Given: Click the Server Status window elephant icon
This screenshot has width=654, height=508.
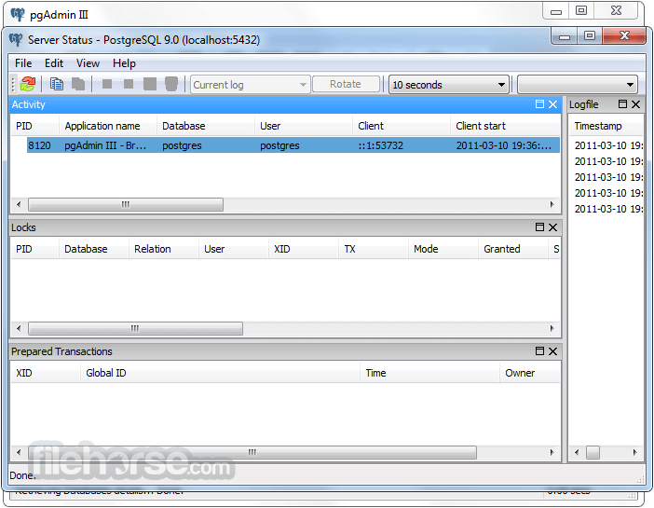Looking at the screenshot, I should [x=16, y=40].
